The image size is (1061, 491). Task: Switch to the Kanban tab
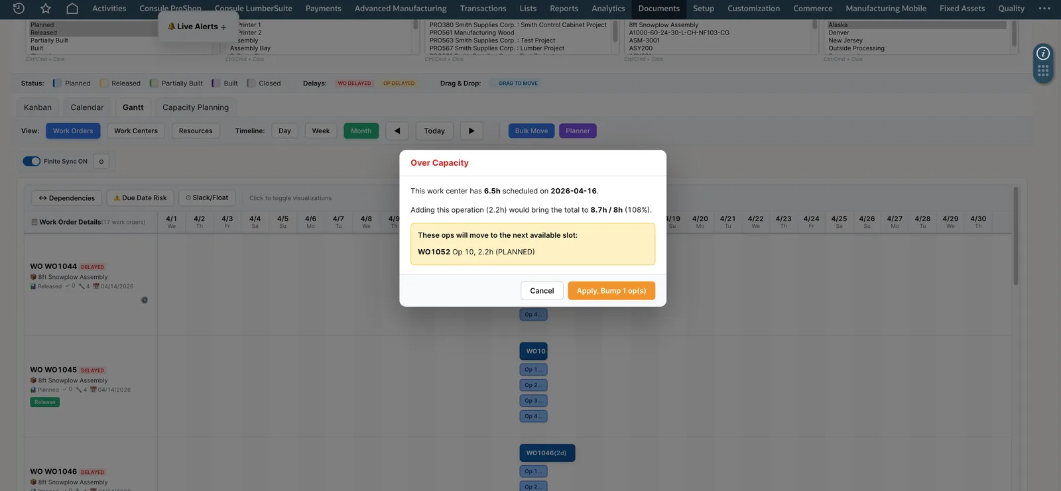(x=38, y=107)
